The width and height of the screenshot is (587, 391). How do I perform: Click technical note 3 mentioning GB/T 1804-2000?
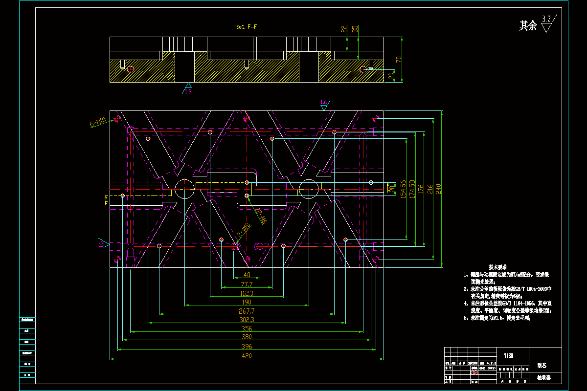click(x=508, y=292)
